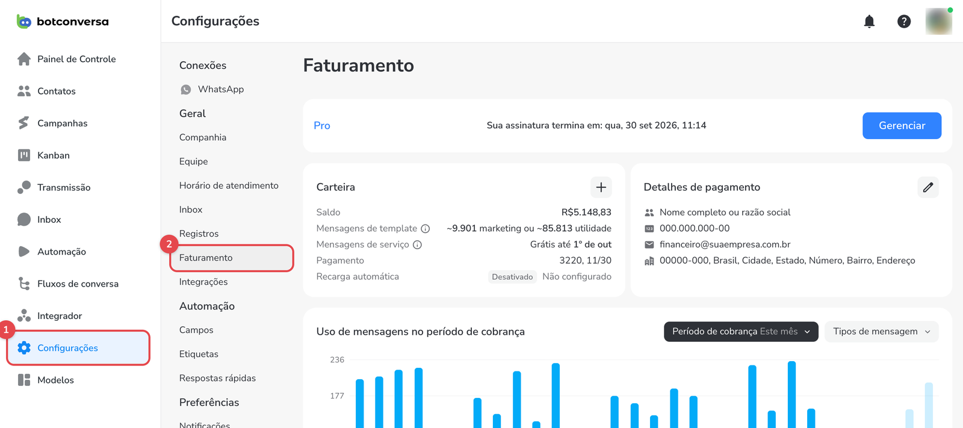This screenshot has height=428, width=963.
Task: Show info for Mensagens de template
Action: [426, 229]
